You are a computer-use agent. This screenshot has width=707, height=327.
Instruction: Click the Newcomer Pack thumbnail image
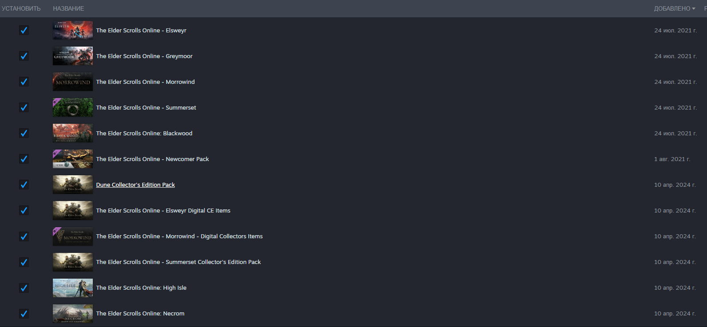[73, 159]
